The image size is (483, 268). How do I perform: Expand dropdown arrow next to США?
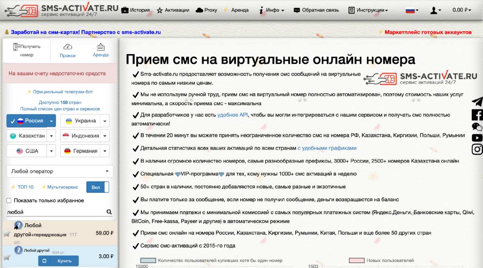click(52, 151)
